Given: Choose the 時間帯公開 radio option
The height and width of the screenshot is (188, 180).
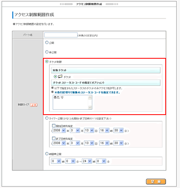Looking at the screenshot, I should 47,154.
